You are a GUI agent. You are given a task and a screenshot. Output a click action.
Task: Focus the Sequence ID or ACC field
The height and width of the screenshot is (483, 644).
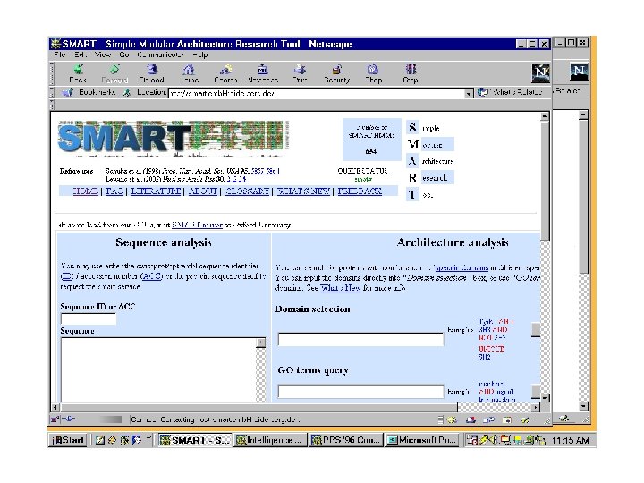pyautogui.click(x=89, y=318)
